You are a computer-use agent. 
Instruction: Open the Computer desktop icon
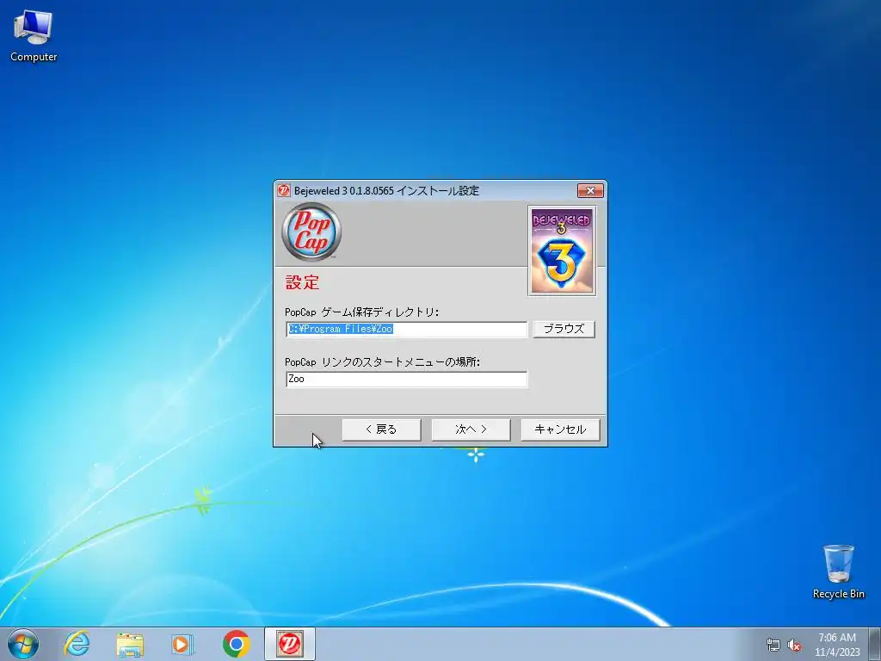[x=34, y=36]
